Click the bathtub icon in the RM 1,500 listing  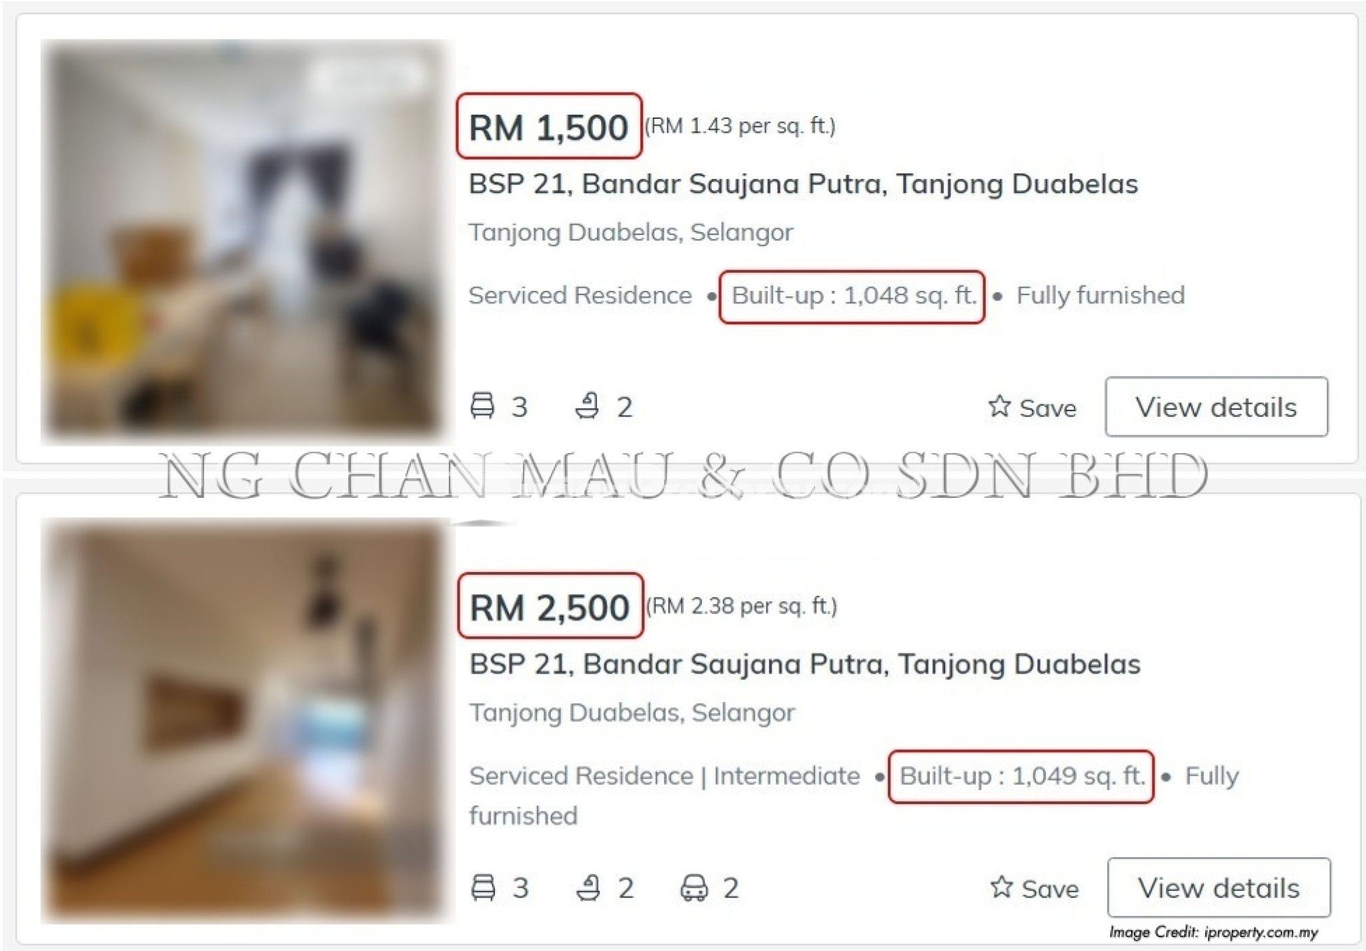pos(587,406)
